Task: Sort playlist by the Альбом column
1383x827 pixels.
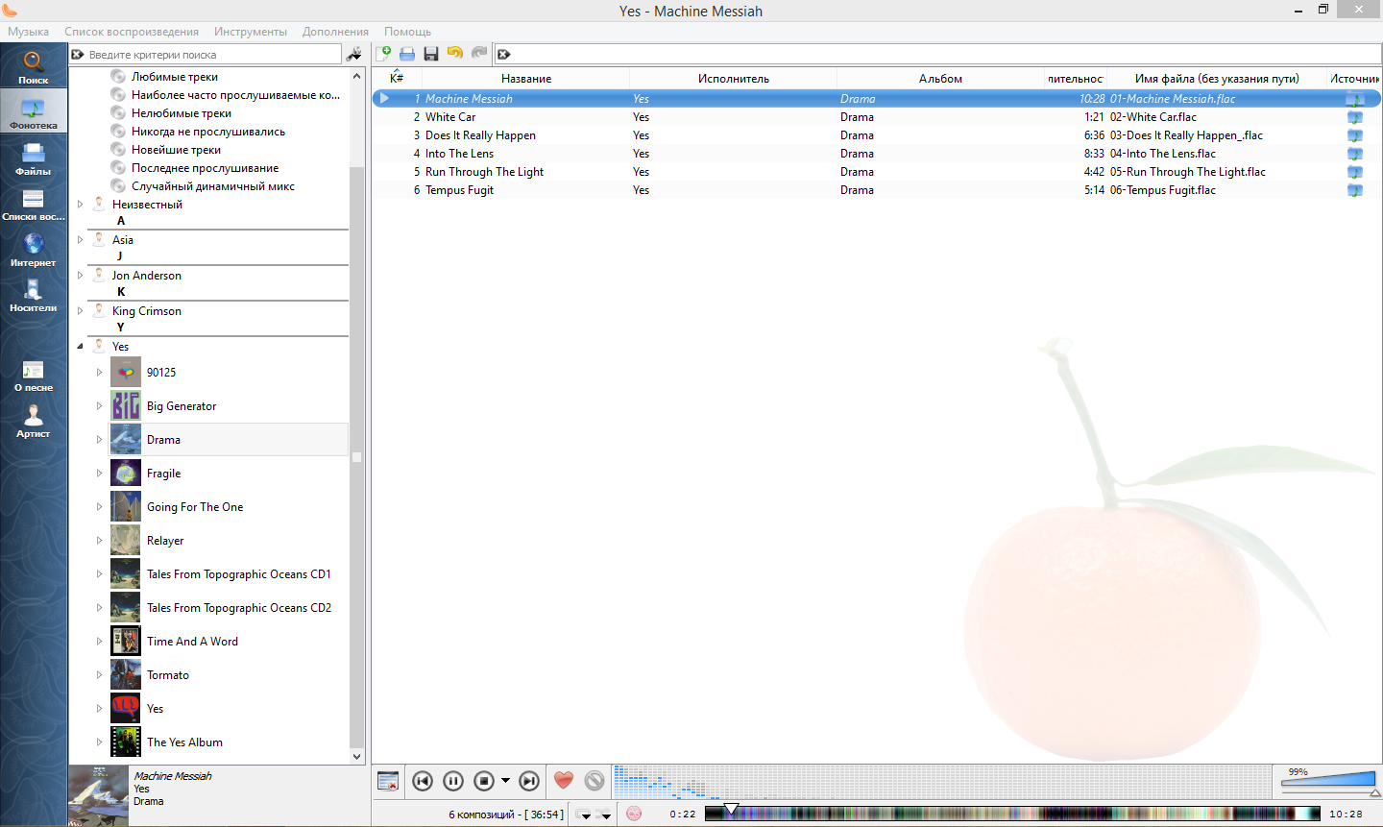Action: [x=940, y=79]
